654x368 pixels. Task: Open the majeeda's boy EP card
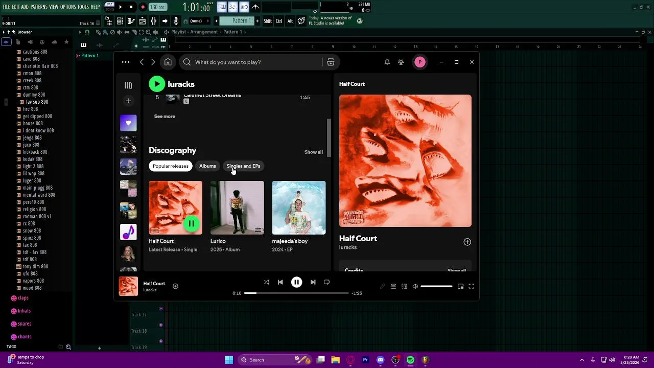pos(298,217)
